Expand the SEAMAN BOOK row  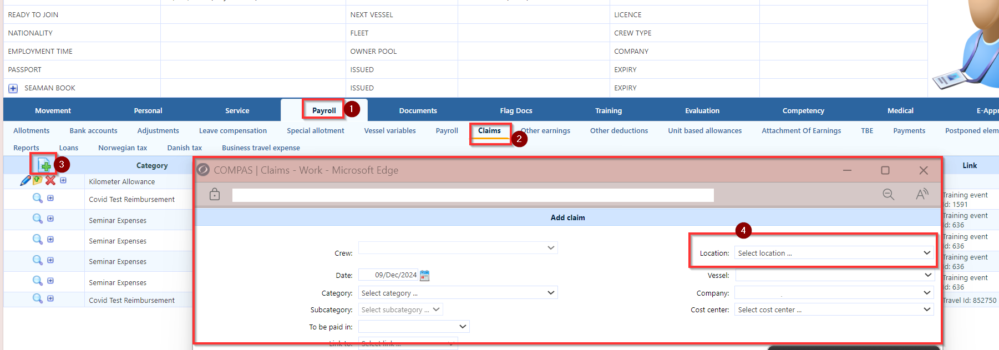[x=13, y=88]
